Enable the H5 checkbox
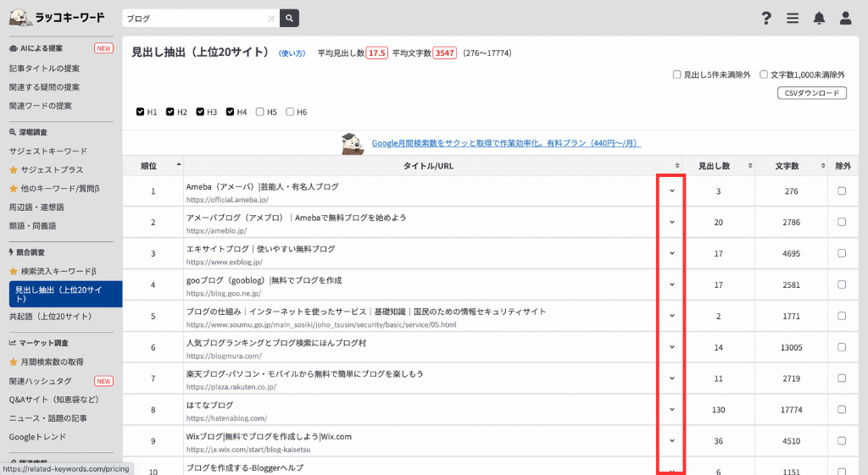Viewport: 868px width, 475px height. (x=259, y=112)
